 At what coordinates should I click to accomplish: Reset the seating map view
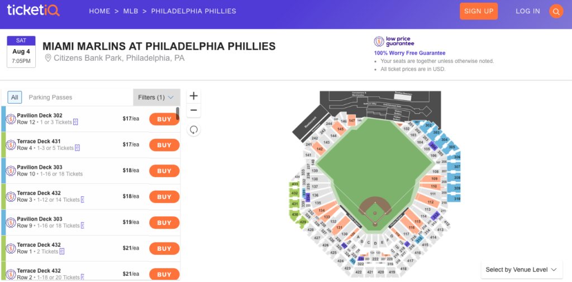pos(194,129)
